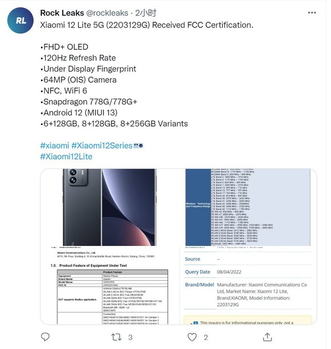Open the Product Feature document image
This screenshot has width=331, height=349.
pyautogui.click(x=110, y=285)
